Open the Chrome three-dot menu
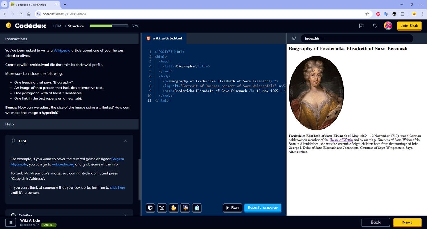 tap(422, 14)
